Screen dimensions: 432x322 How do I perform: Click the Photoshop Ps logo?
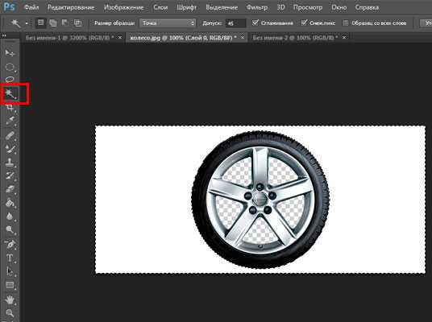click(x=9, y=6)
